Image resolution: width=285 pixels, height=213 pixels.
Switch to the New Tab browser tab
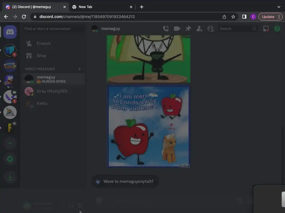point(102,7)
